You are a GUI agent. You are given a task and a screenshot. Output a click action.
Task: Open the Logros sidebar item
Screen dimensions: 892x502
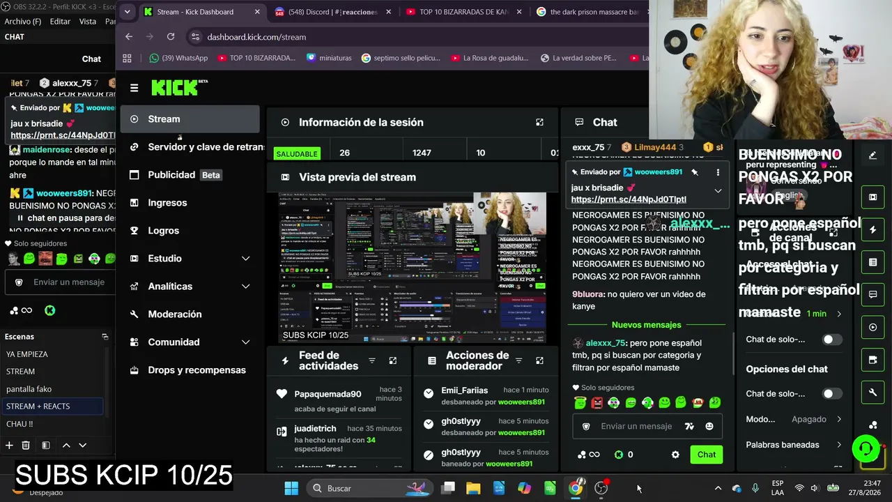[190, 231]
